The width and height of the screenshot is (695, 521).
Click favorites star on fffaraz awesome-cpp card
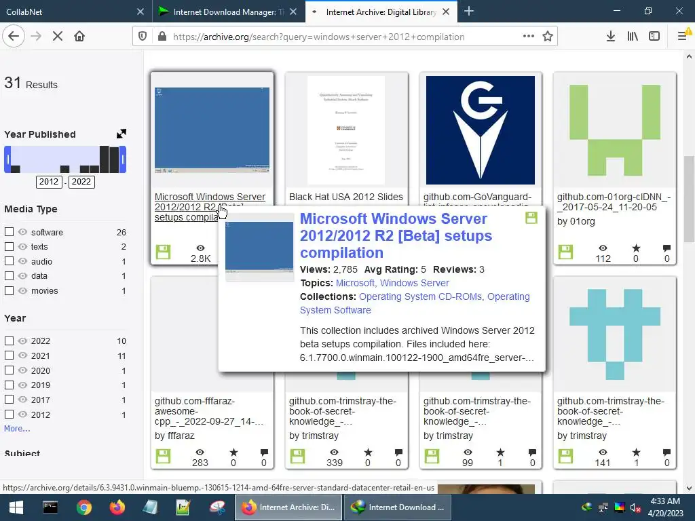point(233,452)
